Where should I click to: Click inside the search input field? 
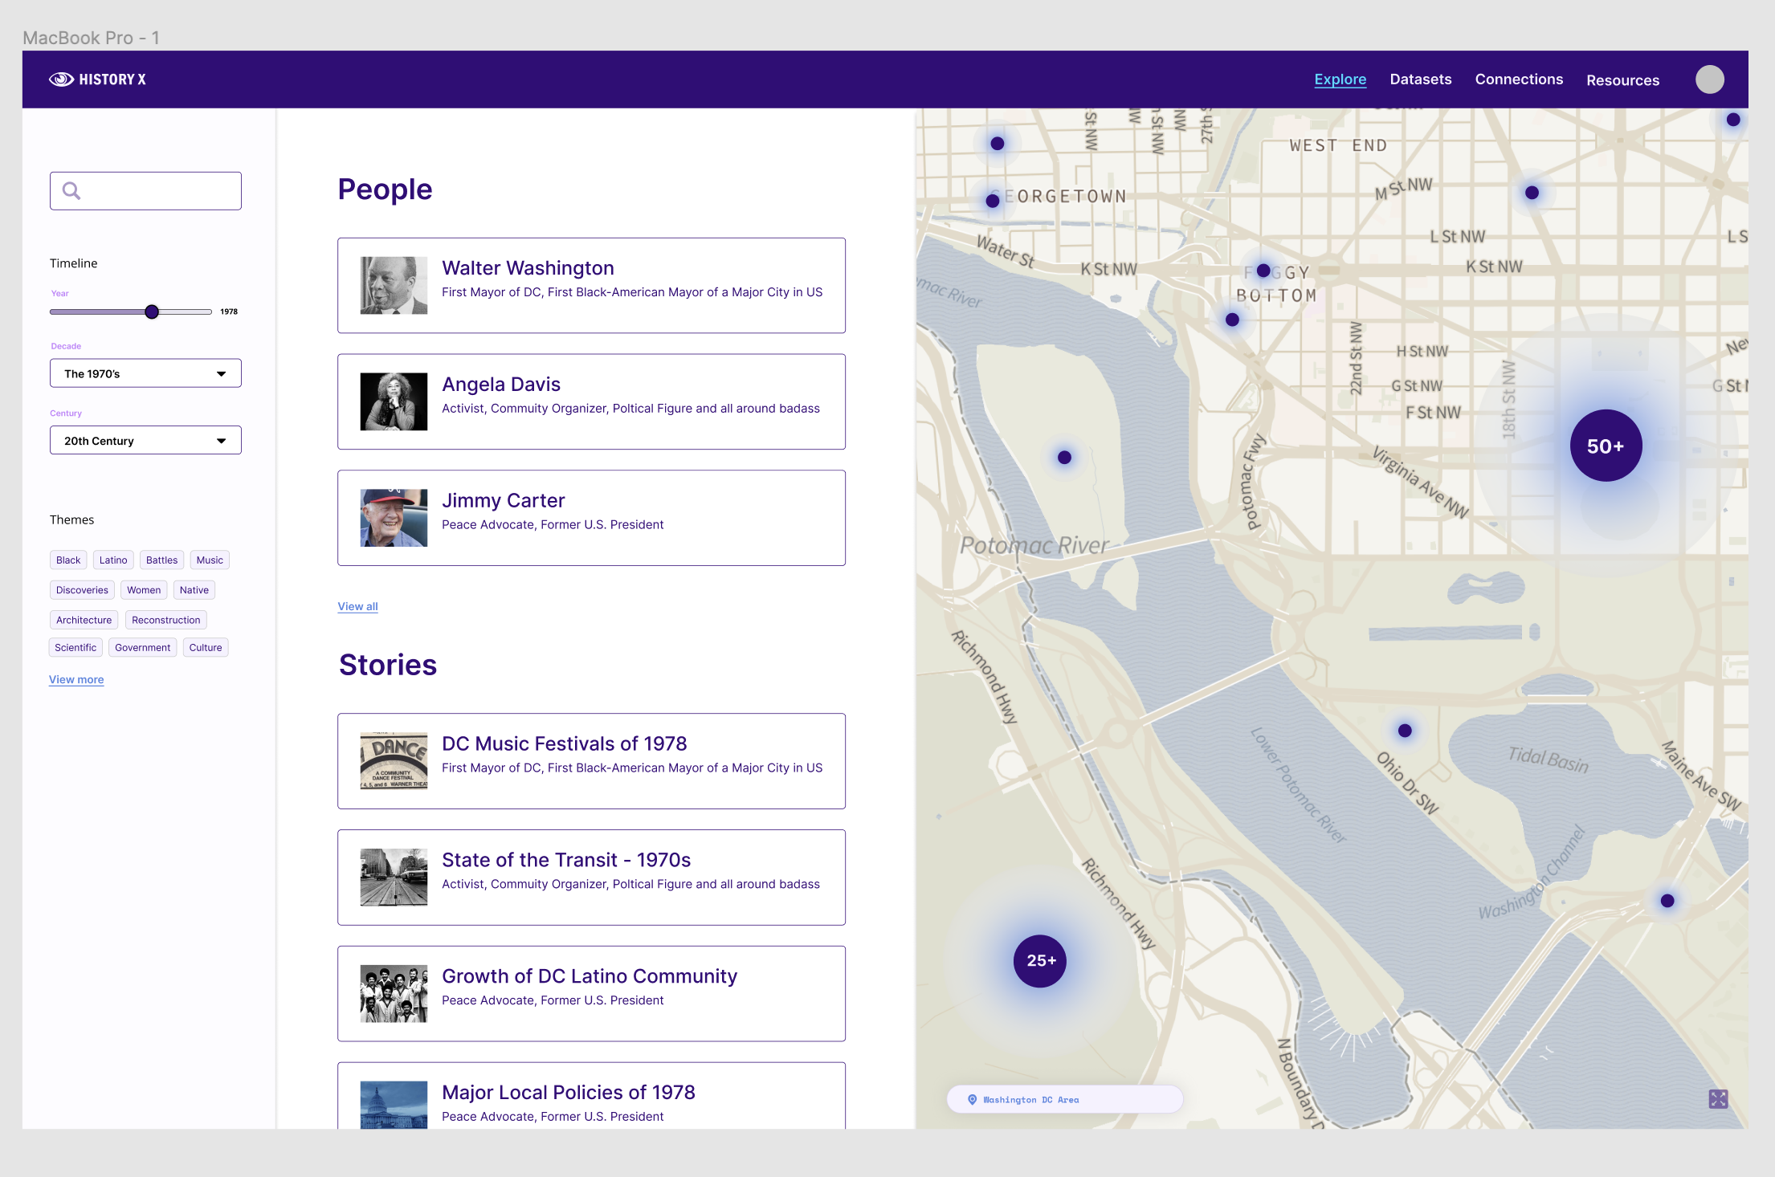click(145, 191)
